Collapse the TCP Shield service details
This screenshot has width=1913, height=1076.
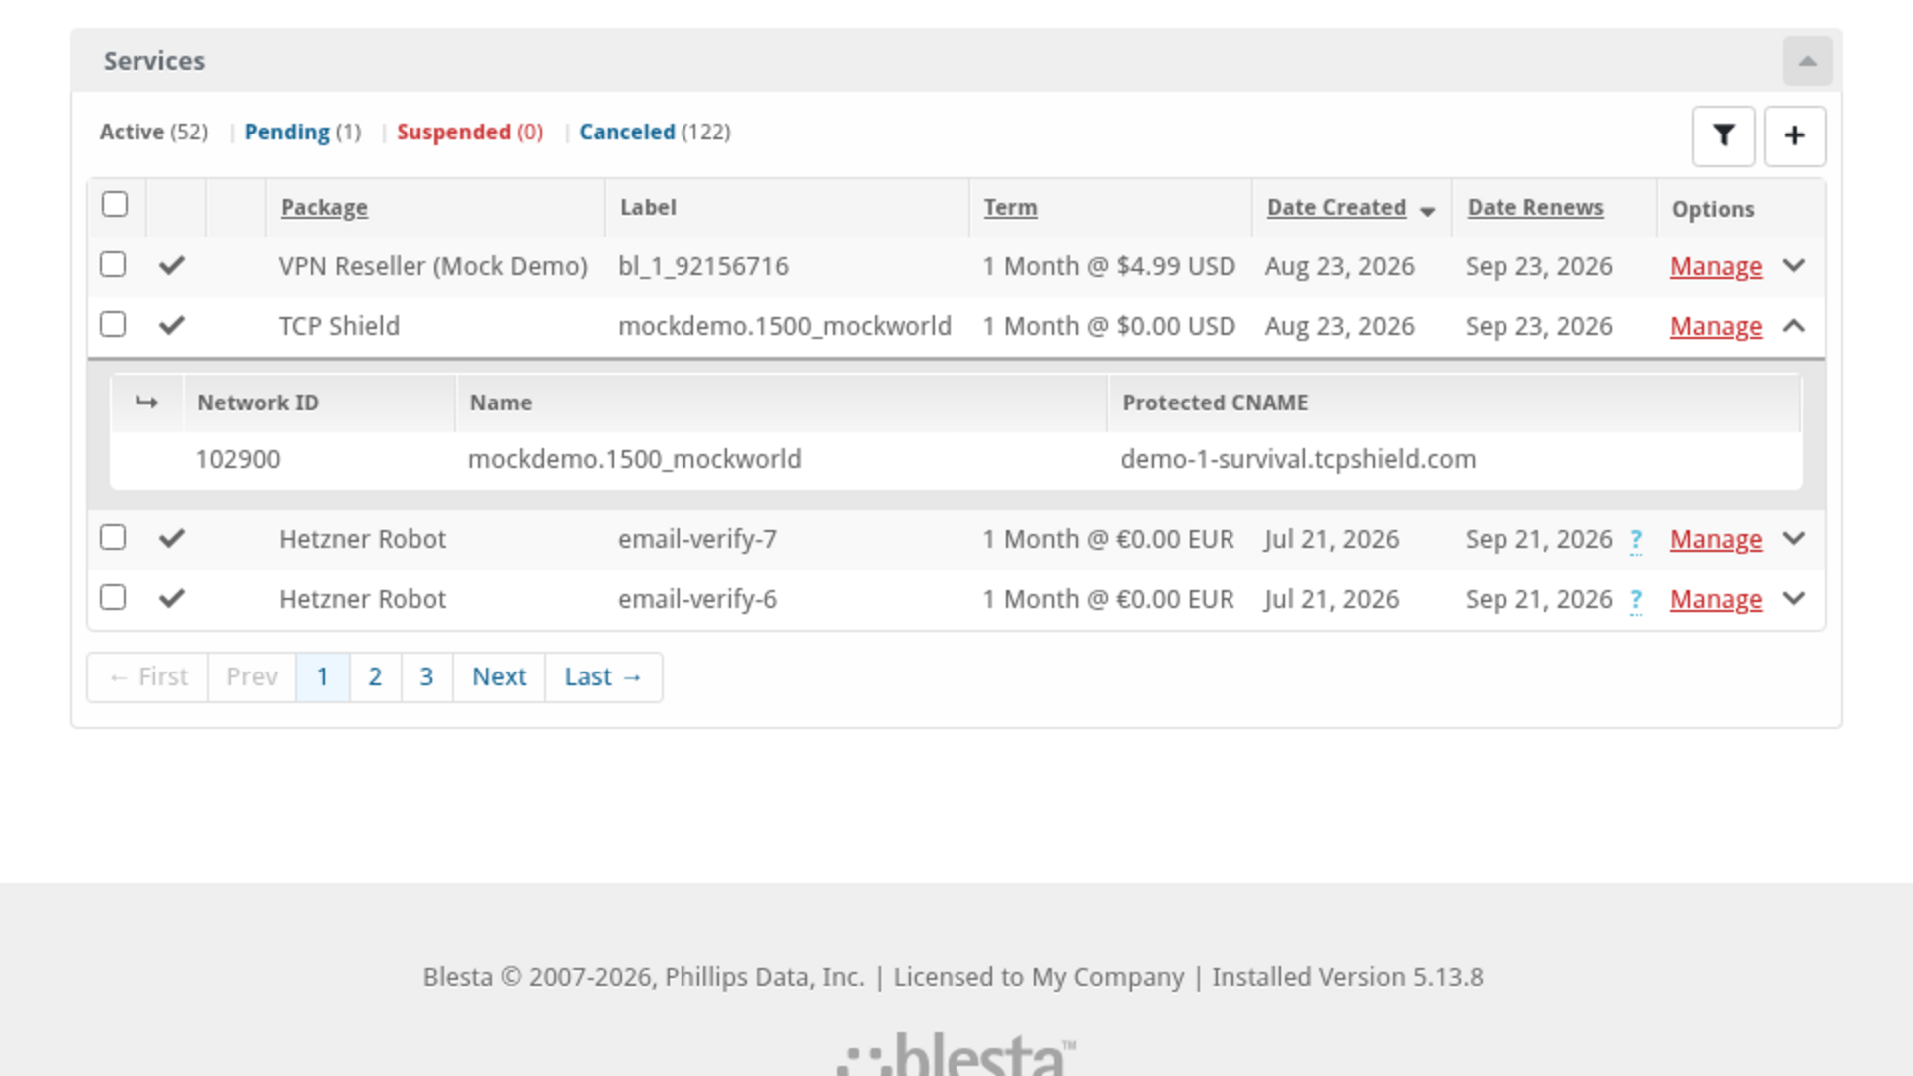point(1793,325)
